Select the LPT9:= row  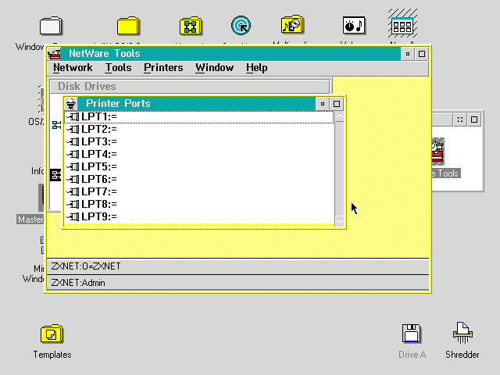tap(199, 217)
